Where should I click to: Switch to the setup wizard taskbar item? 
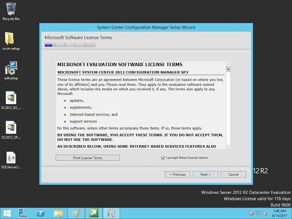111,213
